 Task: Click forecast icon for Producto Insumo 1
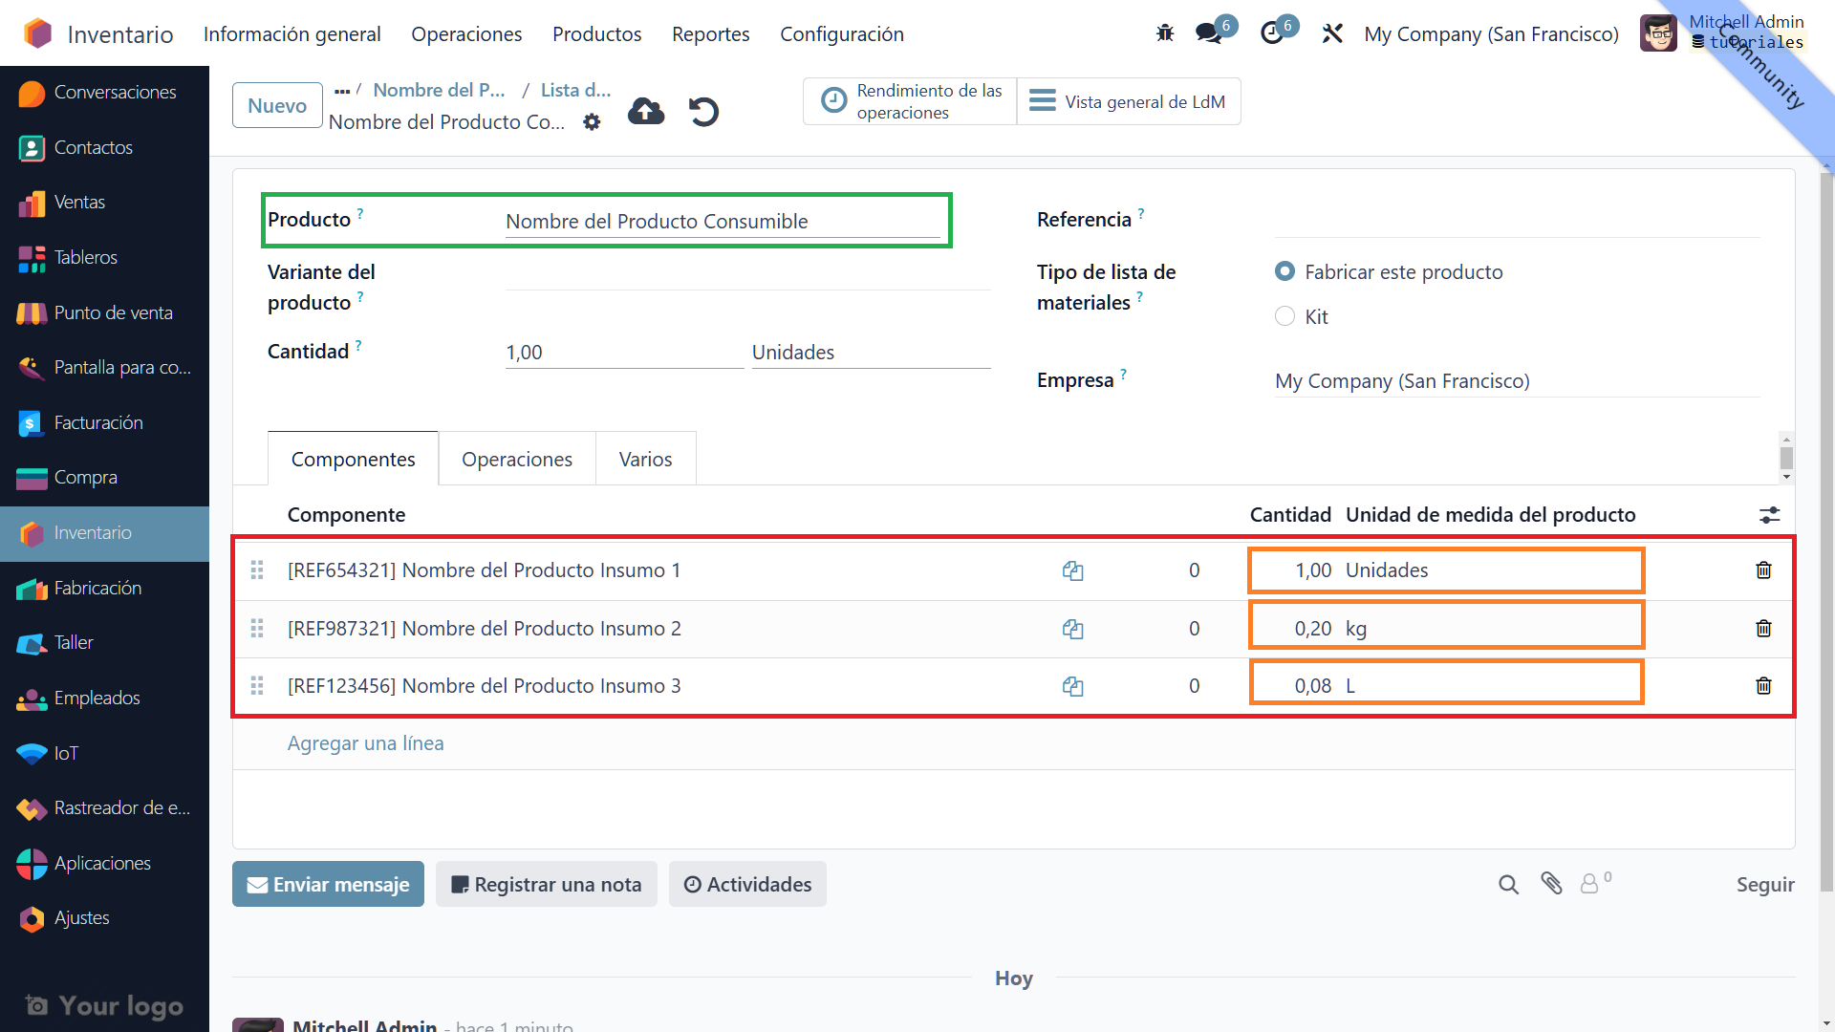(x=1072, y=570)
